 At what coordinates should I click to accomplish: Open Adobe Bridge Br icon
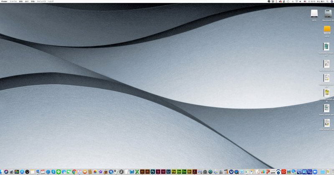[190, 172]
